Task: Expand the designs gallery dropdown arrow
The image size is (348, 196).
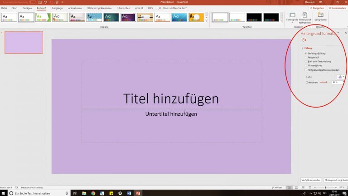Action: click(x=207, y=20)
